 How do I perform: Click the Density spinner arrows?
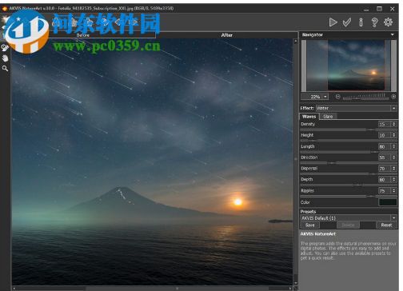394,124
